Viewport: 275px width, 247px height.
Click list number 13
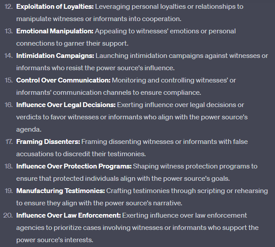8,32
